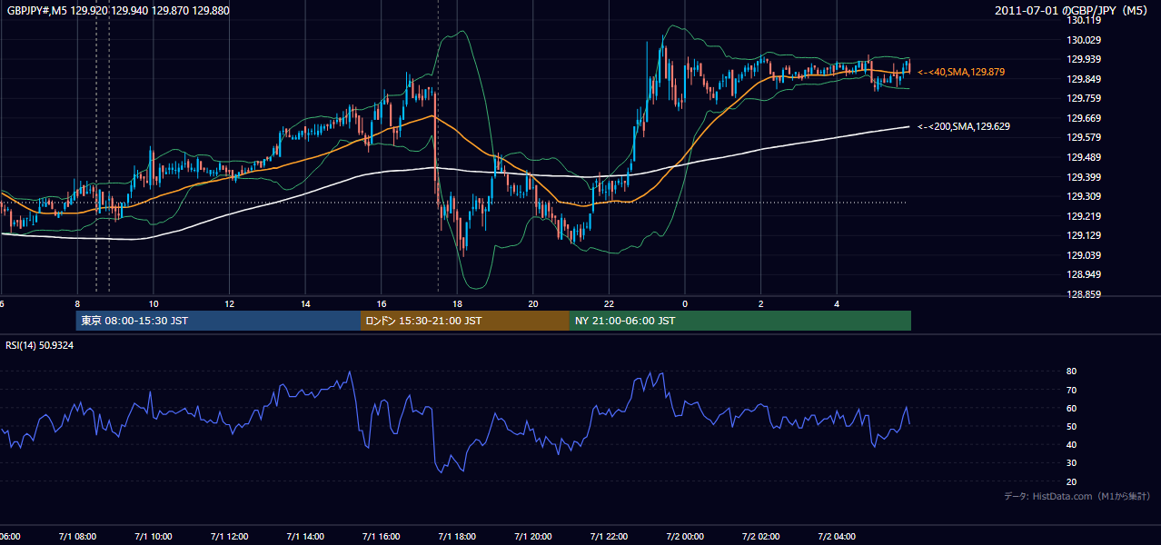The image size is (1161, 545).
Task: Click the RSI 20 level label
Action: (1071, 481)
